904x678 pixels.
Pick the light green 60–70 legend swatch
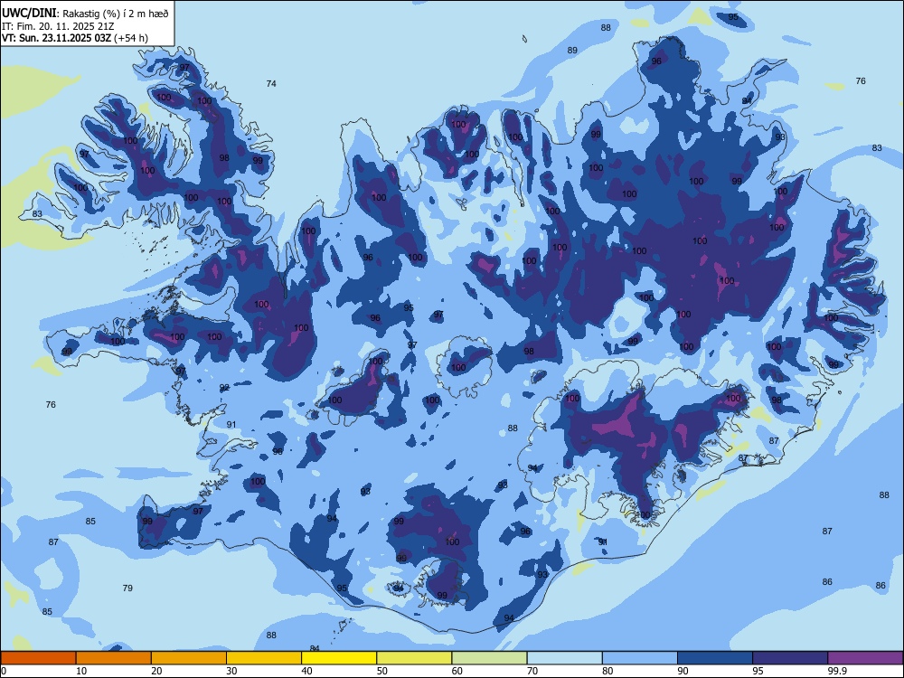coord(489,658)
